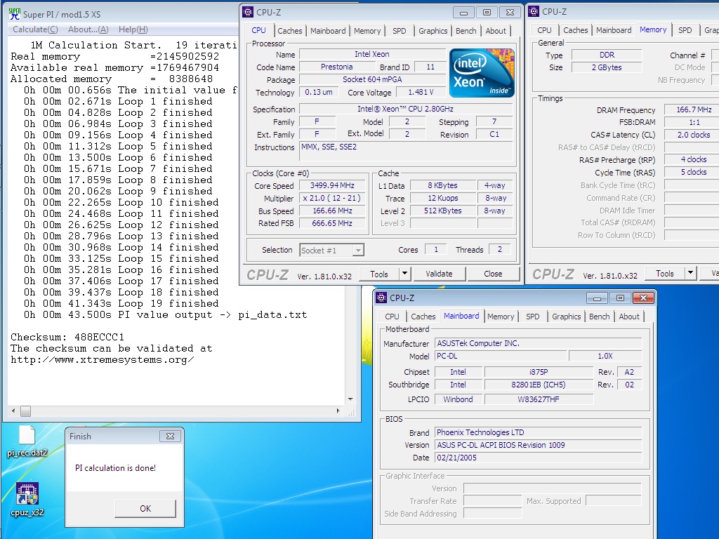Click the http://www.xtremesystems.org/ text
This screenshot has width=719, height=539.
[103, 360]
